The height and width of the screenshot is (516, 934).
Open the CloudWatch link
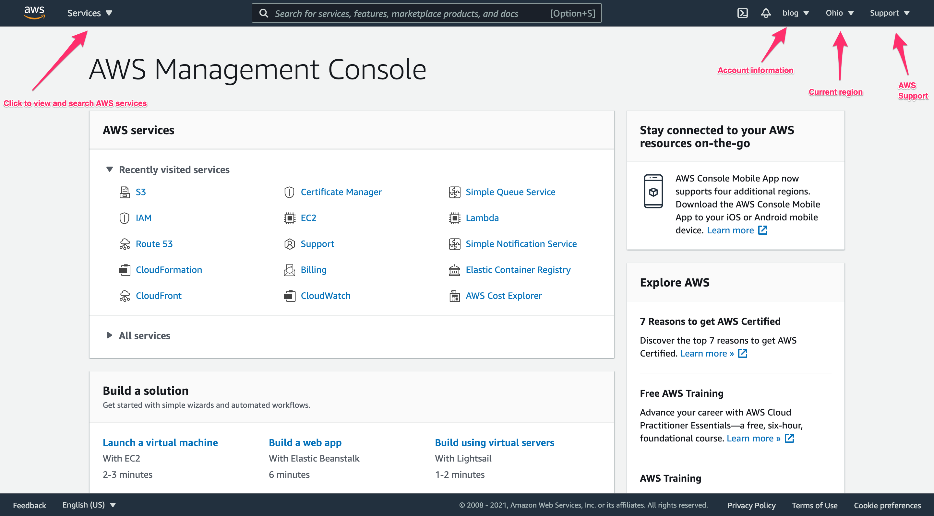pyautogui.click(x=326, y=296)
